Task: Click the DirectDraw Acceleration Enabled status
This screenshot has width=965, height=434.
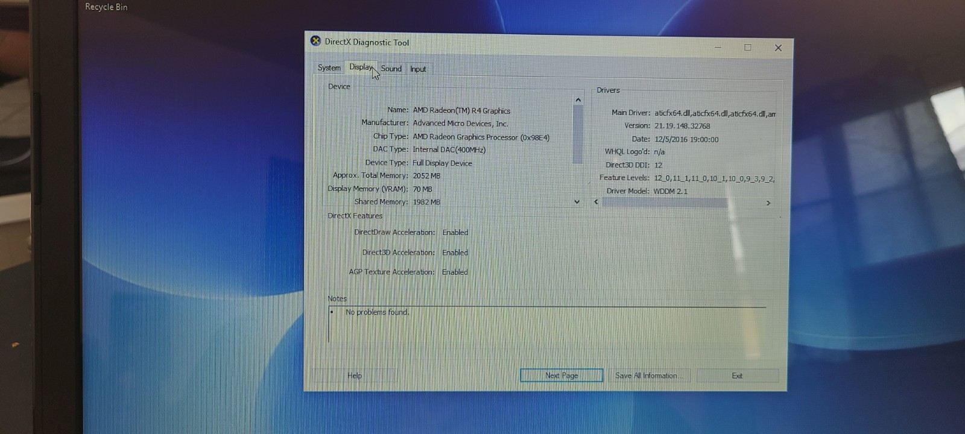Action: point(455,233)
